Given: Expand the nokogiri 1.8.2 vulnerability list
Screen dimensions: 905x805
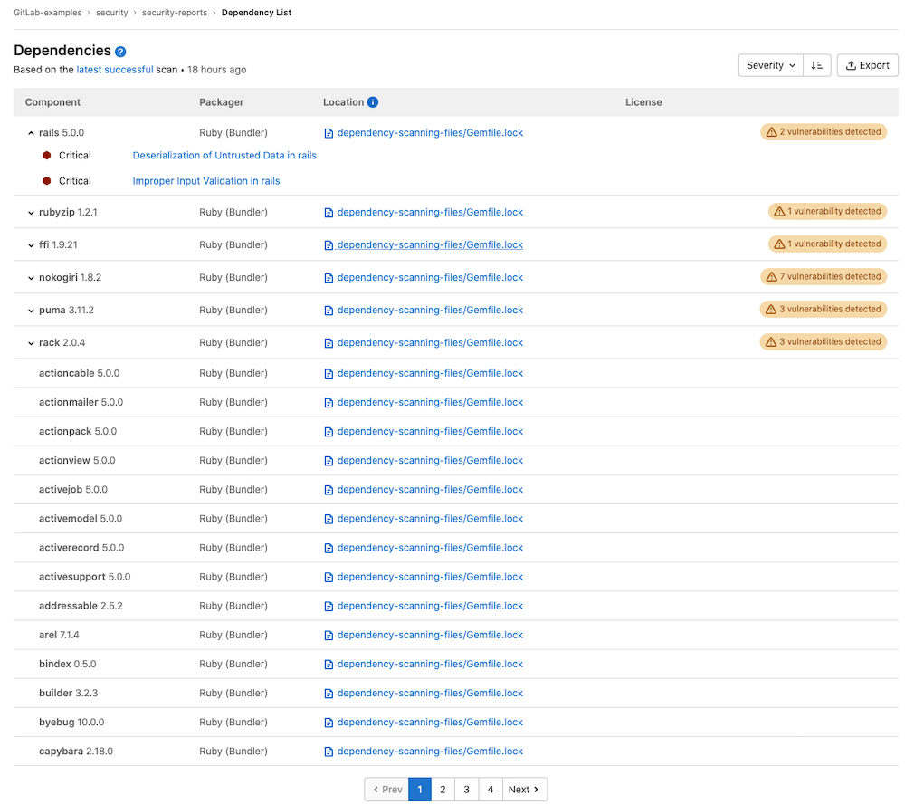Looking at the screenshot, I should click(30, 277).
